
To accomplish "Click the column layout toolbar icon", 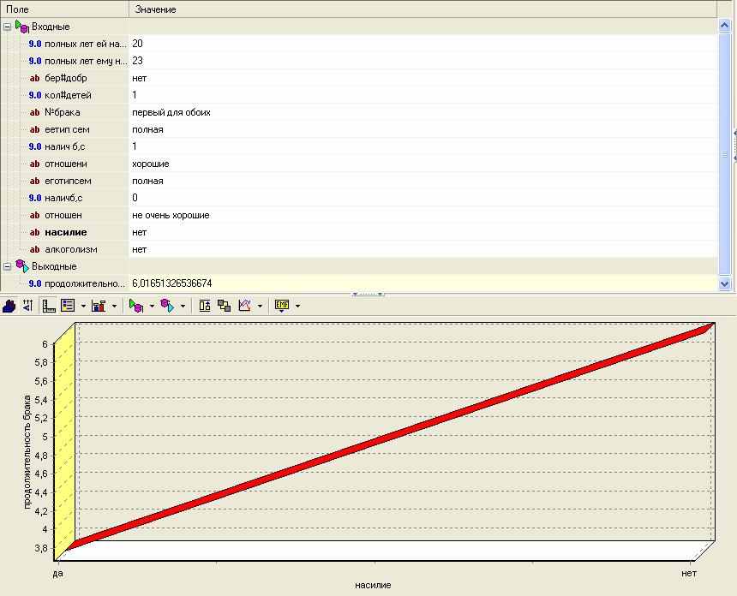I will [205, 306].
